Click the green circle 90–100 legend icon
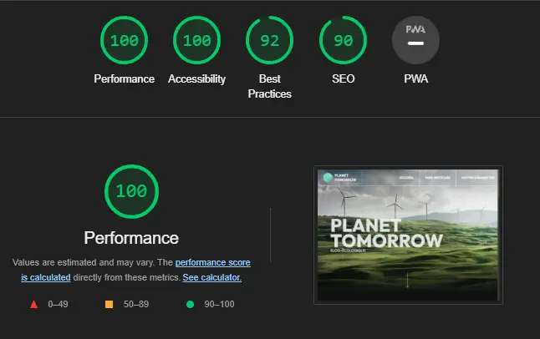Image resolution: width=540 pixels, height=339 pixels. tap(190, 304)
